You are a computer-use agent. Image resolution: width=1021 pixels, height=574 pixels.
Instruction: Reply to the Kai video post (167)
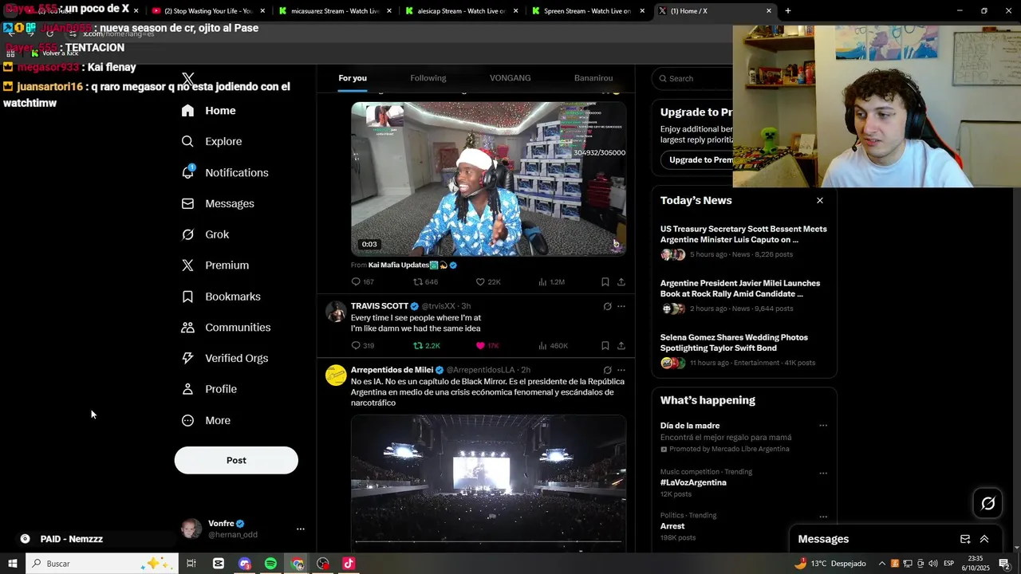pos(362,282)
